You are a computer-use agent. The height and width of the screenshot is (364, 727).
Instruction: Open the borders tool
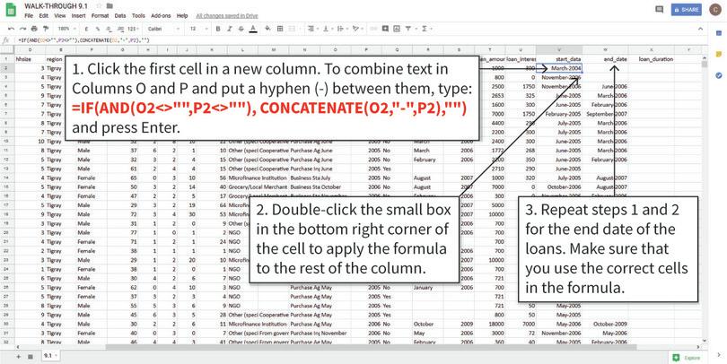tap(280, 29)
